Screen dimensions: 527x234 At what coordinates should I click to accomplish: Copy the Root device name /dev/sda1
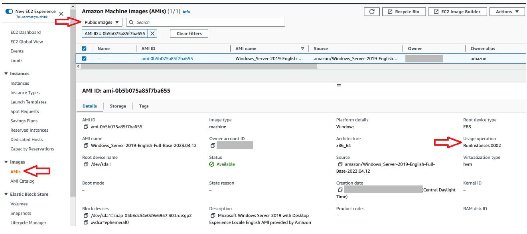[86, 164]
